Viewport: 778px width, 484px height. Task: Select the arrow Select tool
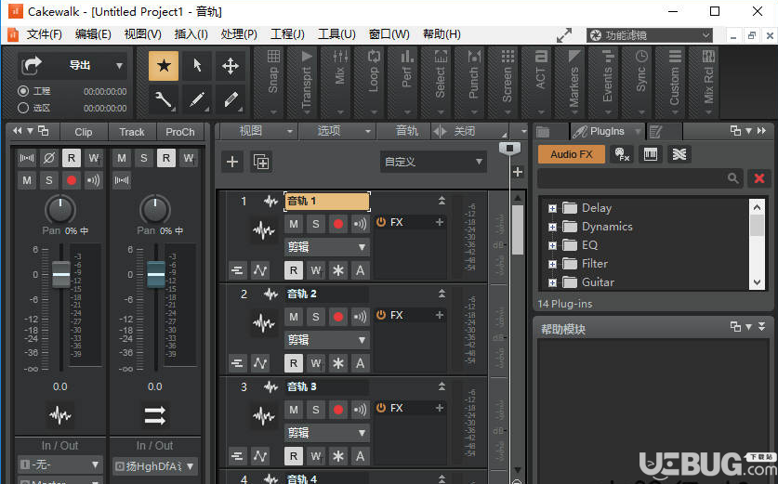(x=197, y=65)
